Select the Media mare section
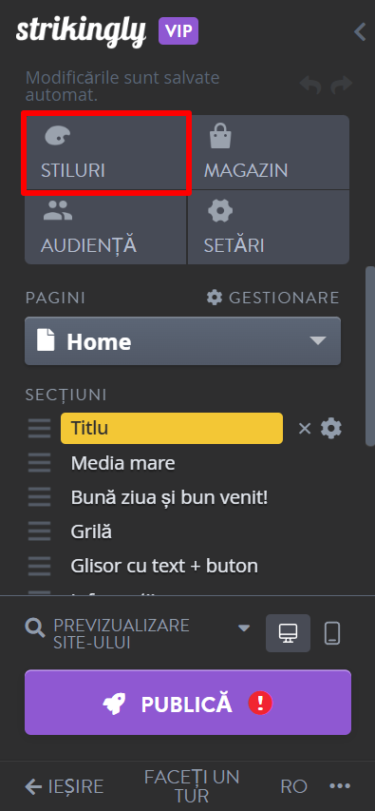375x811 pixels. (122, 463)
